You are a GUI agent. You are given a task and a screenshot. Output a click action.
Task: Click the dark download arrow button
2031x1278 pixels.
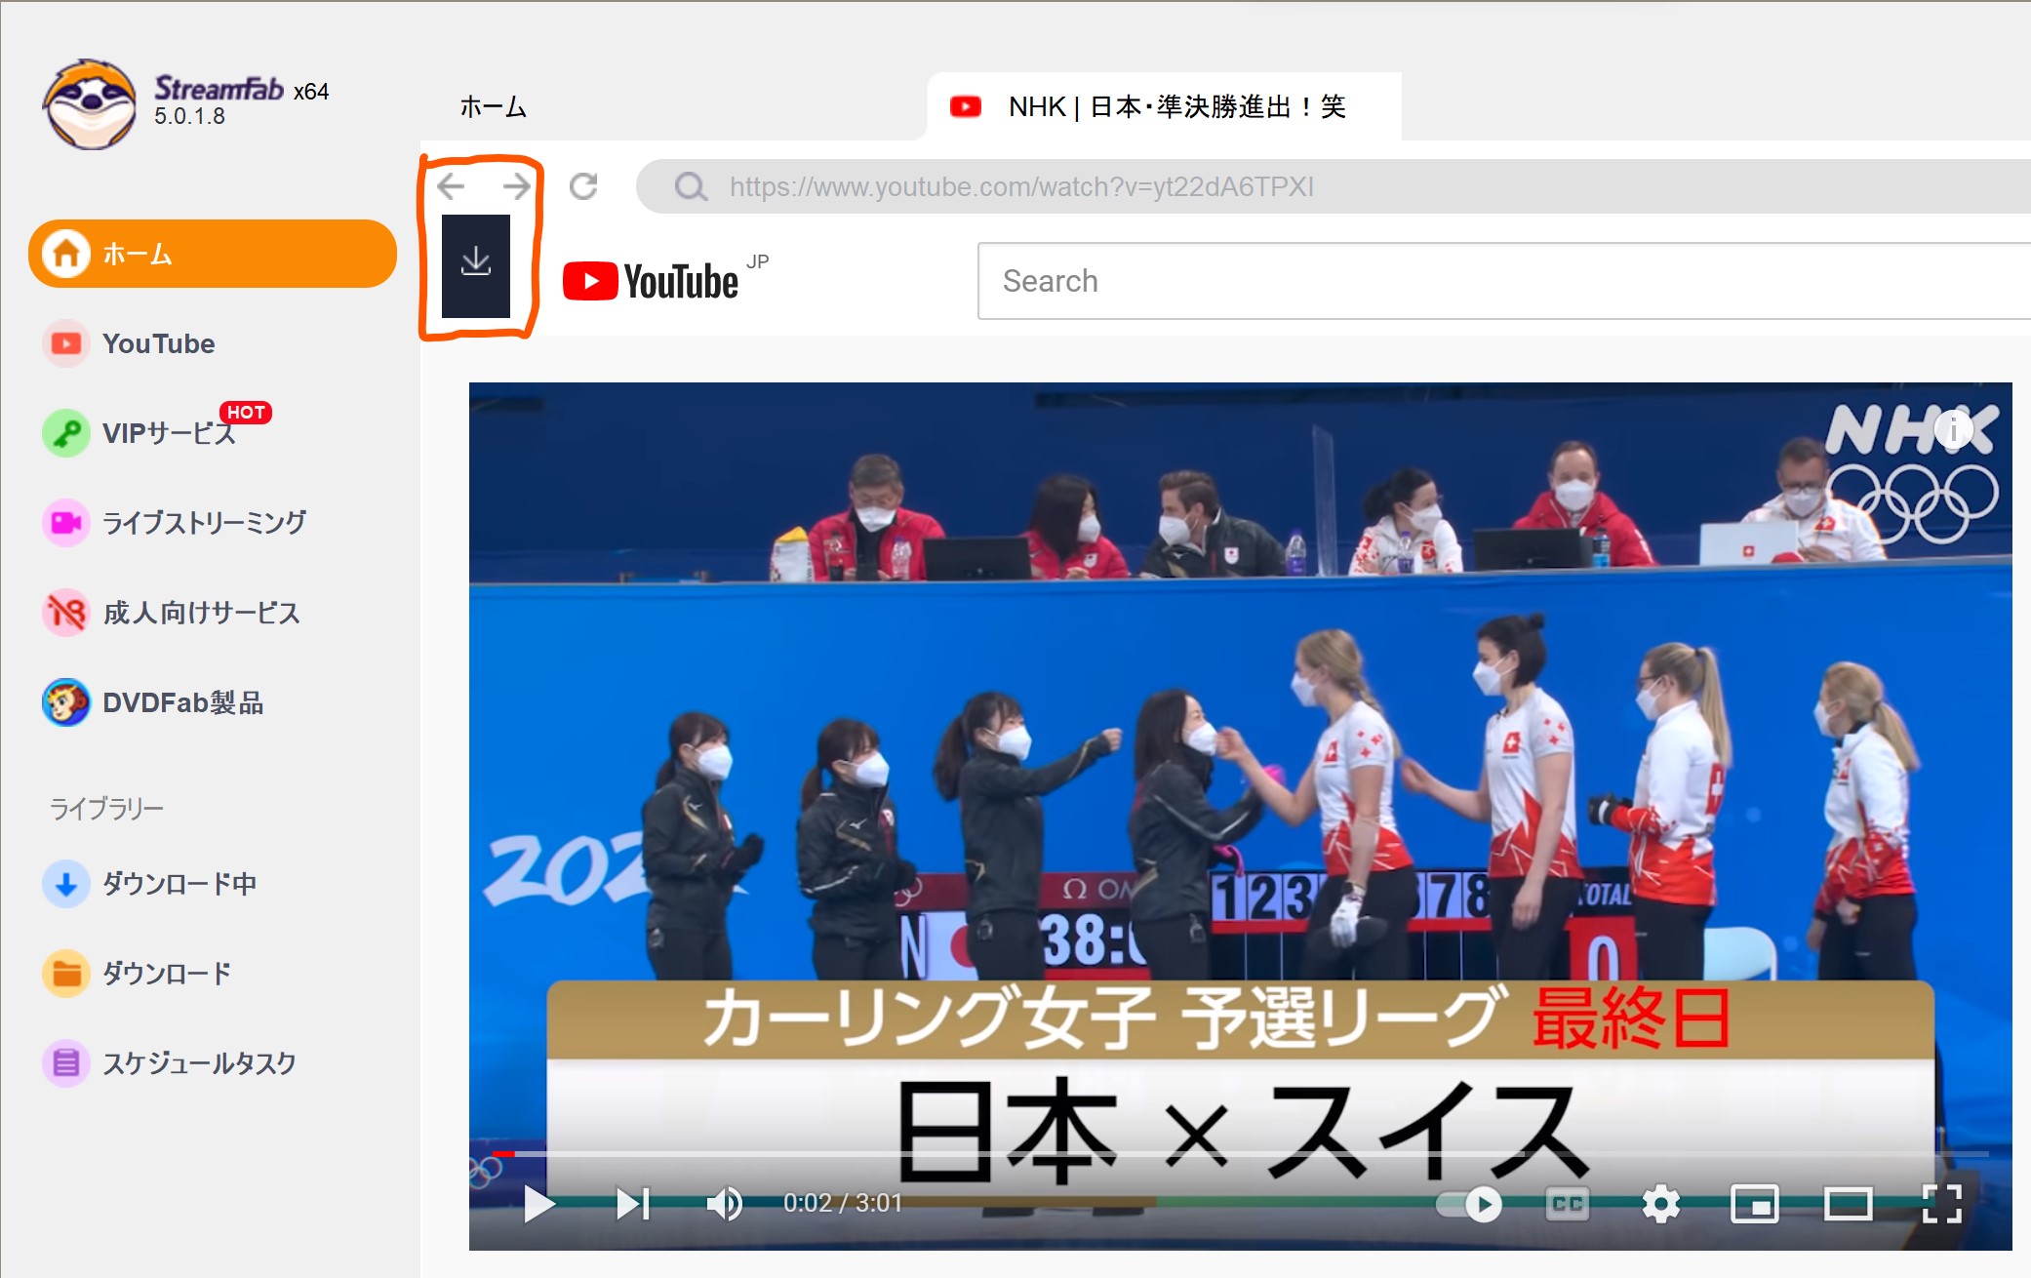(475, 265)
